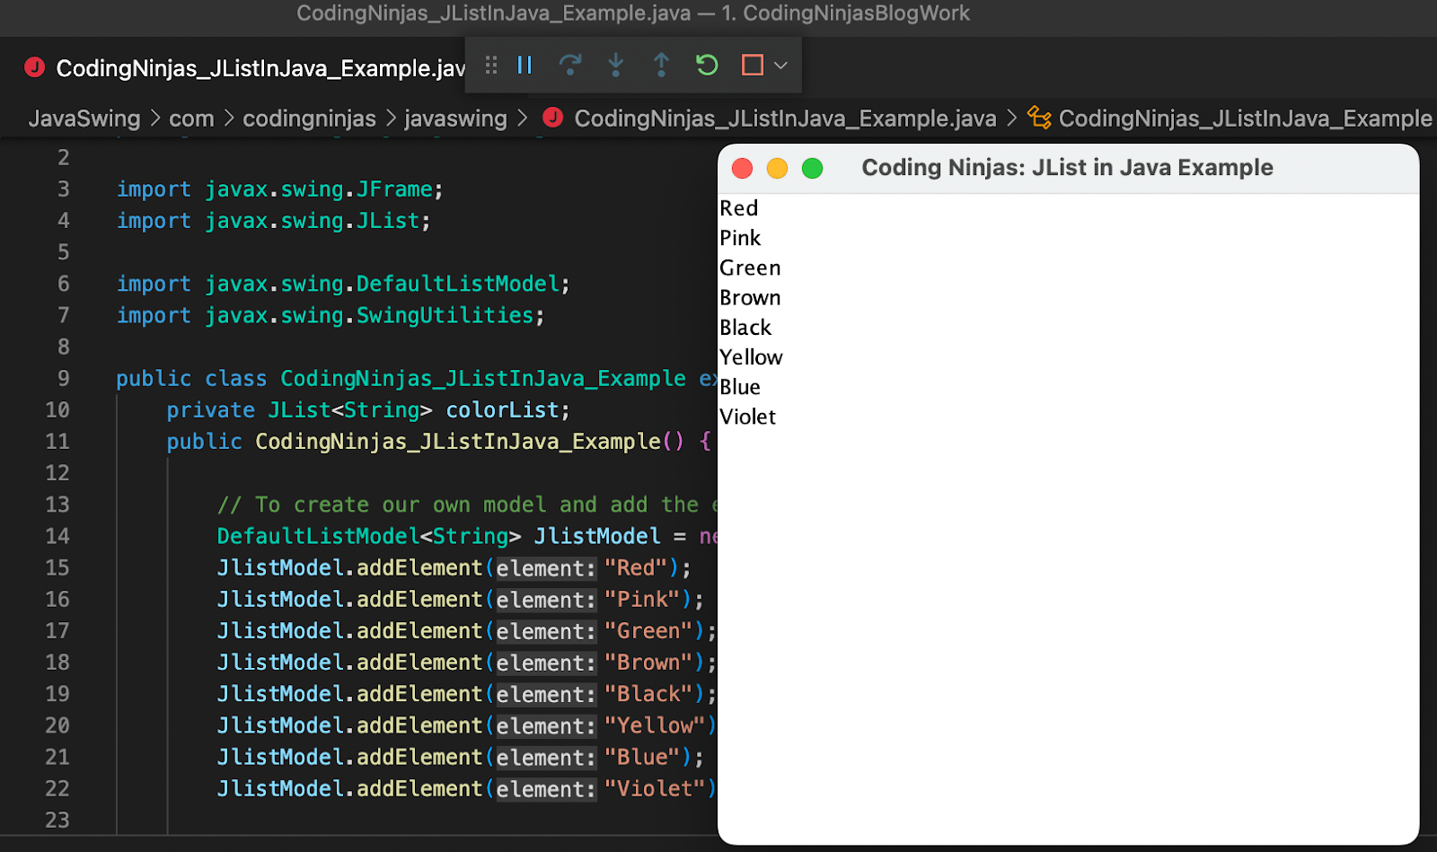Image resolution: width=1437 pixels, height=852 pixels.
Task: Stop the running process
Action: point(753,65)
